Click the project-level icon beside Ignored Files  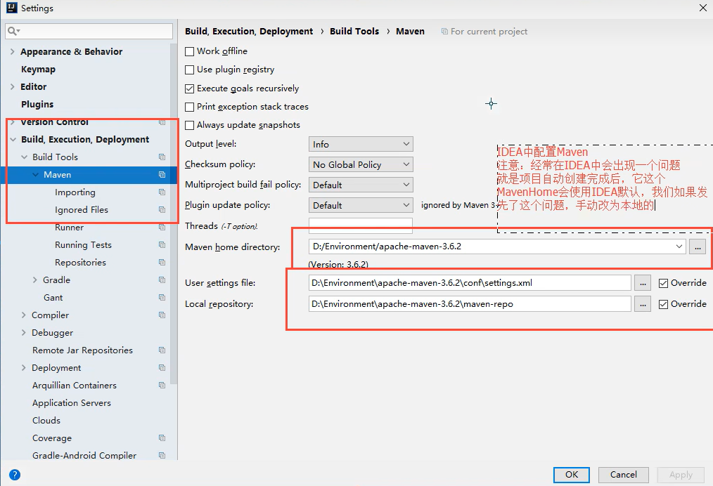tap(162, 209)
